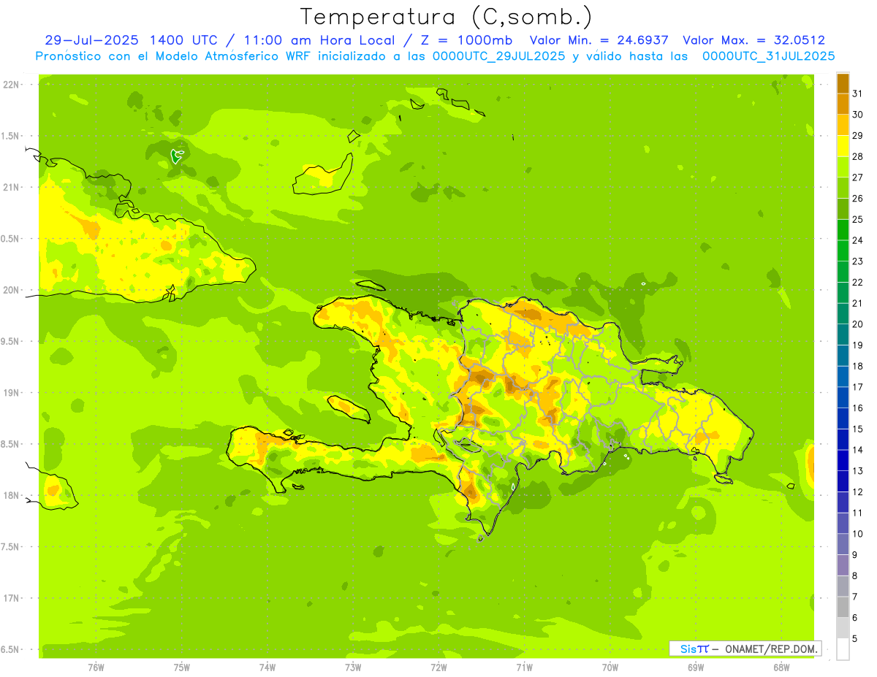Click the "0000UTC_31JUL2025" valid-until time
Image resolution: width=877 pixels, height=677 pixels.
pos(769,56)
